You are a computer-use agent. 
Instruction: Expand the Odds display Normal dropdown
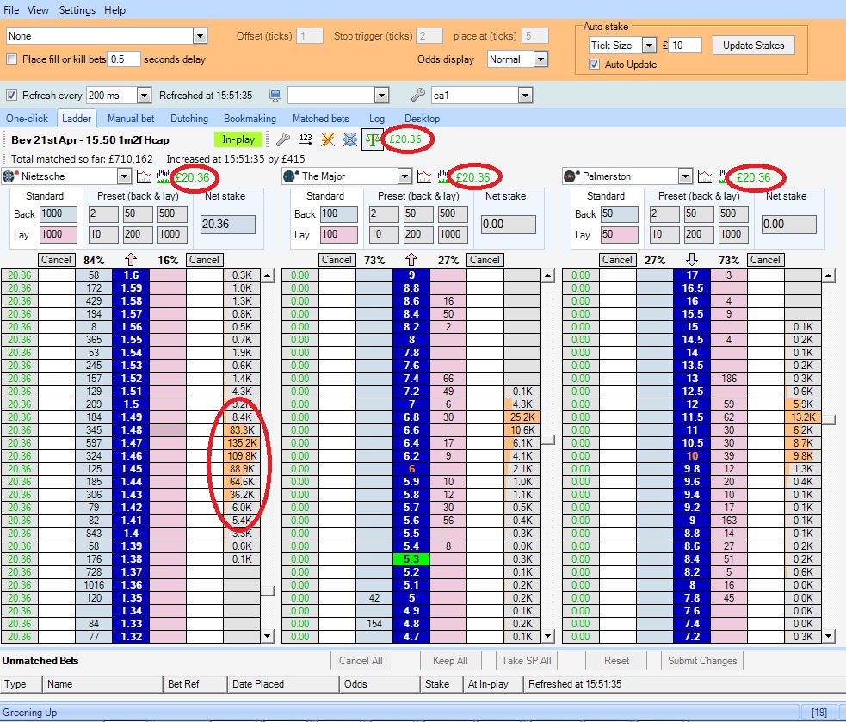tap(540, 59)
